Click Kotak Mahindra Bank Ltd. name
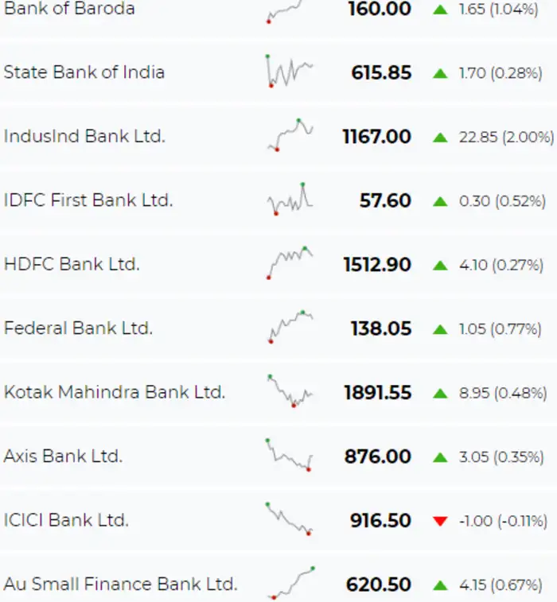Image resolution: width=557 pixels, height=602 pixels. tap(115, 392)
